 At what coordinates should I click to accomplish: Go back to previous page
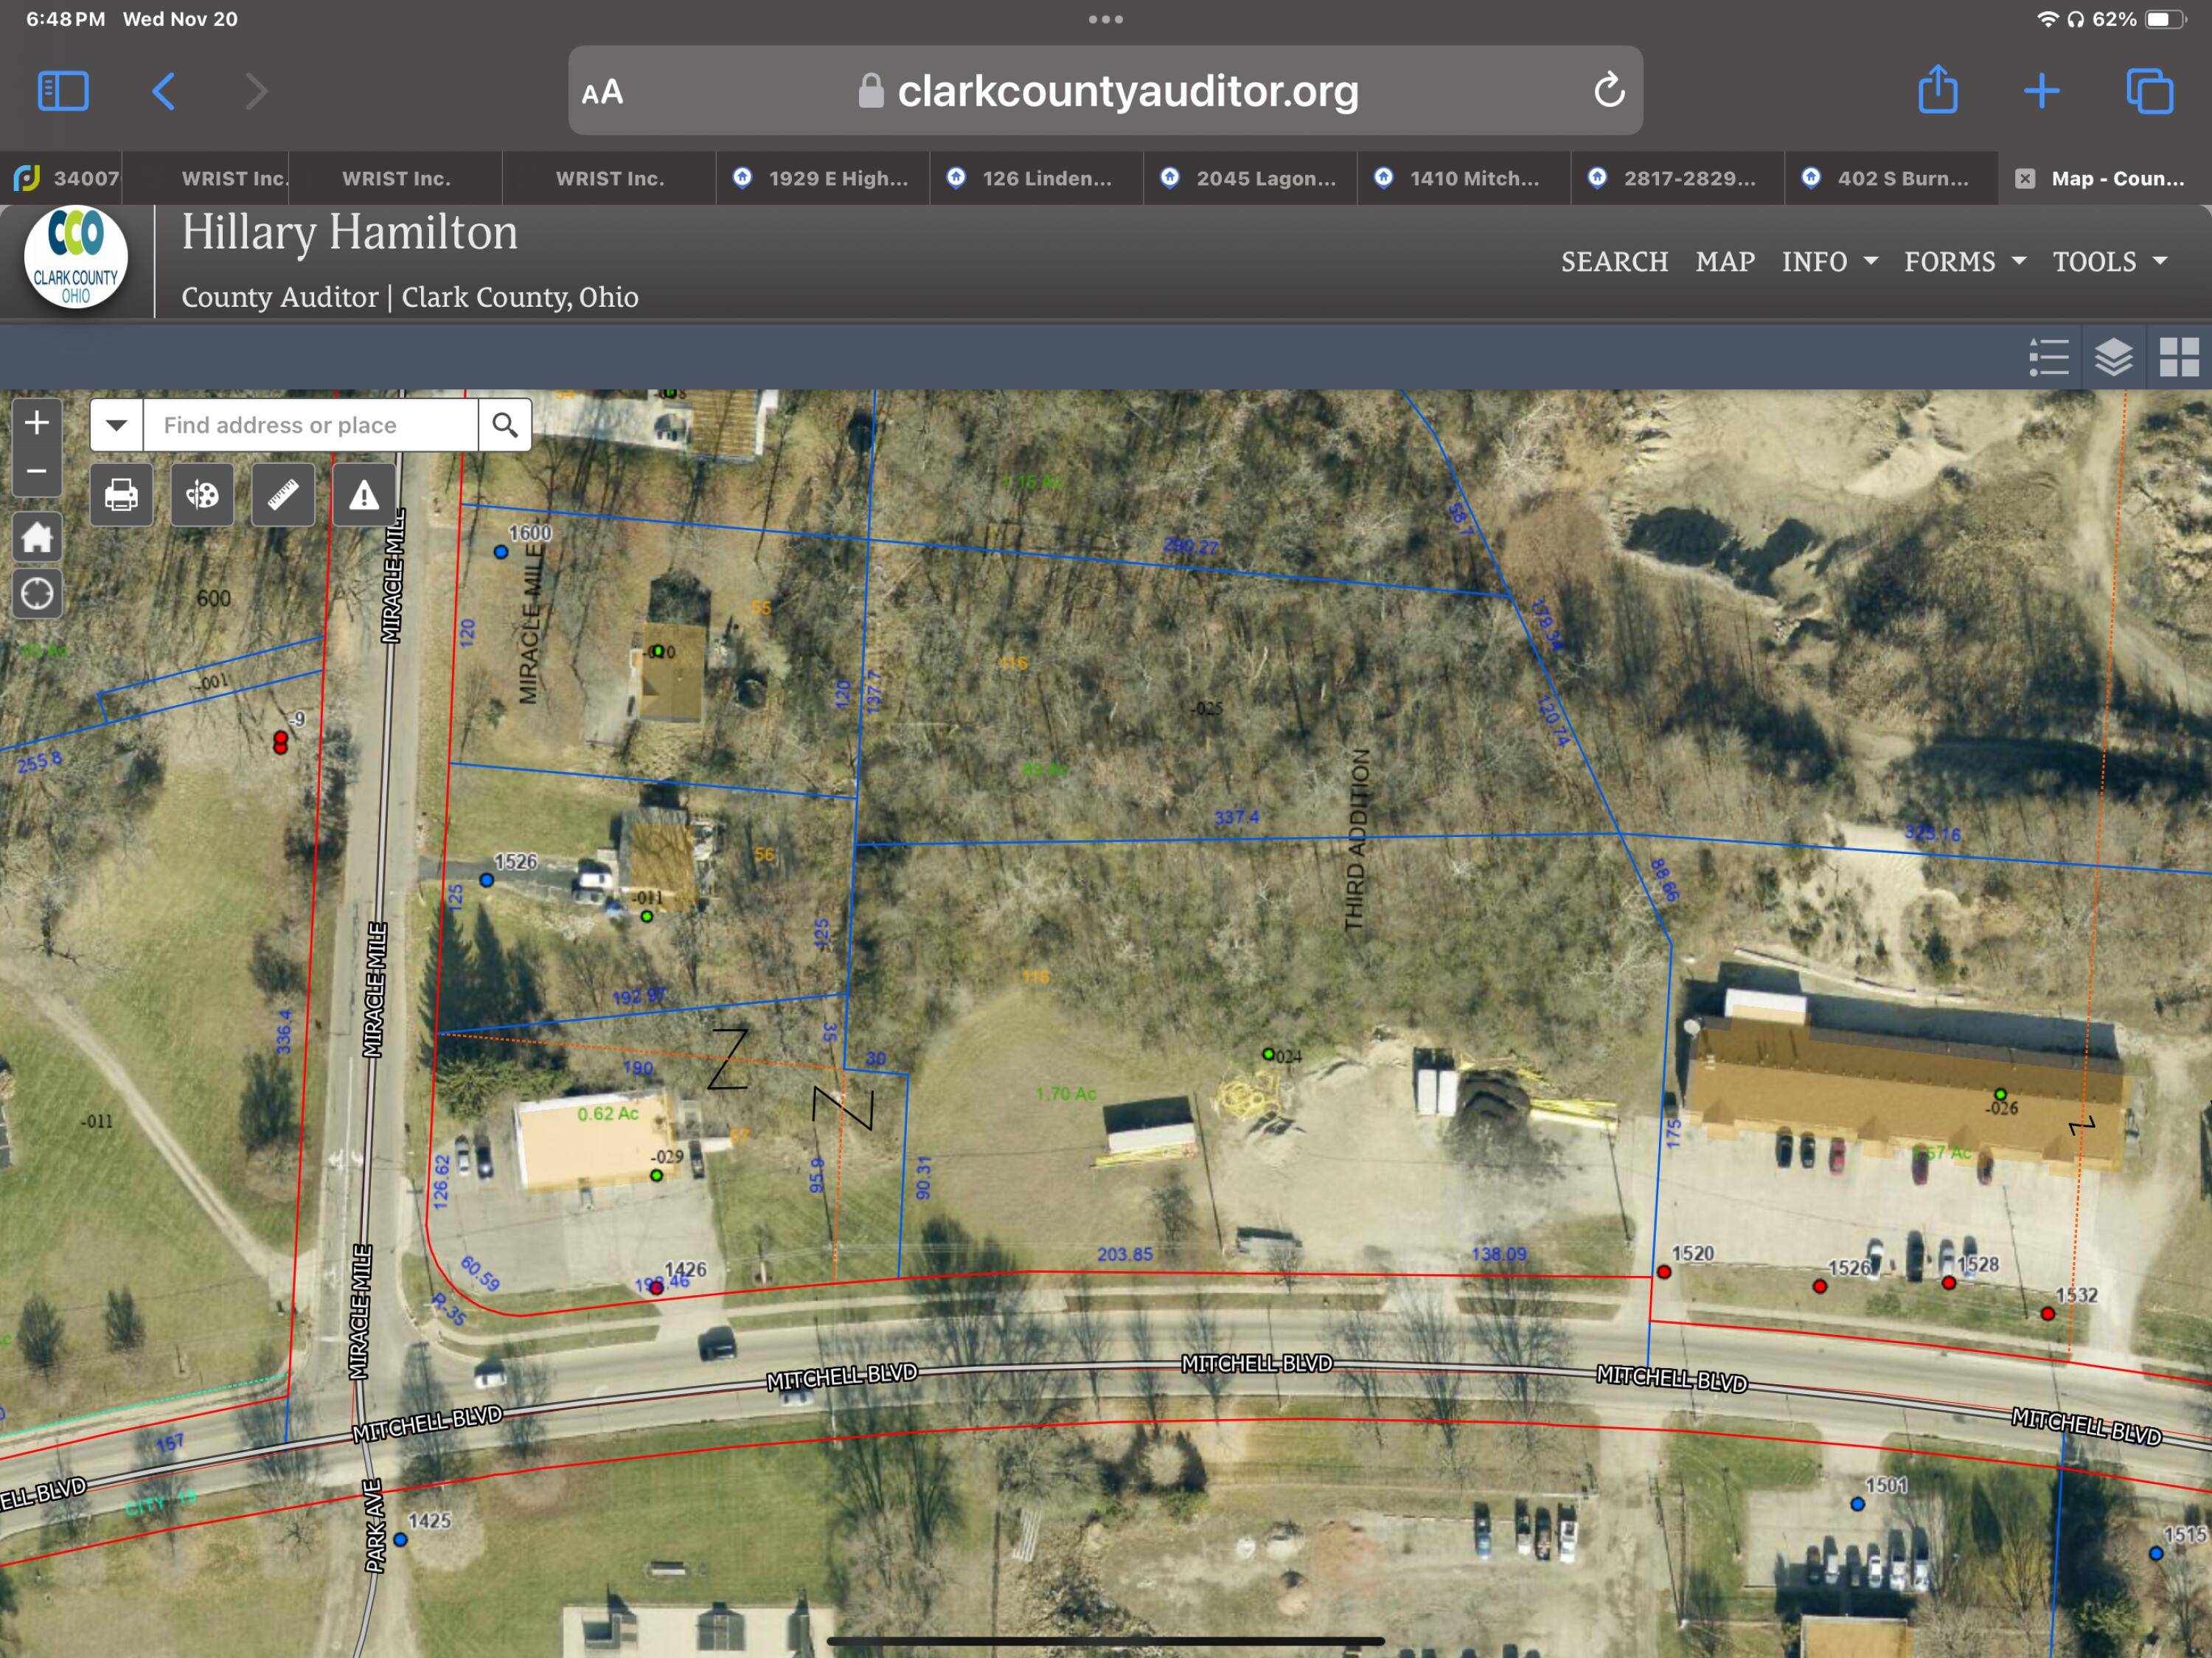click(164, 91)
